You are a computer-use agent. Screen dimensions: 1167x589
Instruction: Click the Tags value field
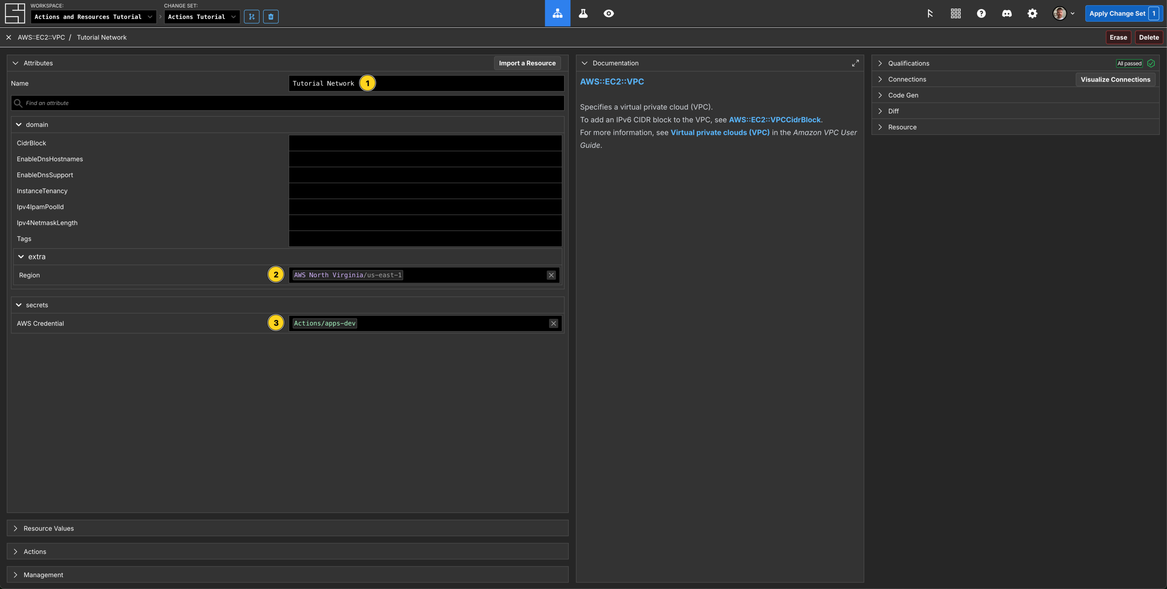(425, 239)
